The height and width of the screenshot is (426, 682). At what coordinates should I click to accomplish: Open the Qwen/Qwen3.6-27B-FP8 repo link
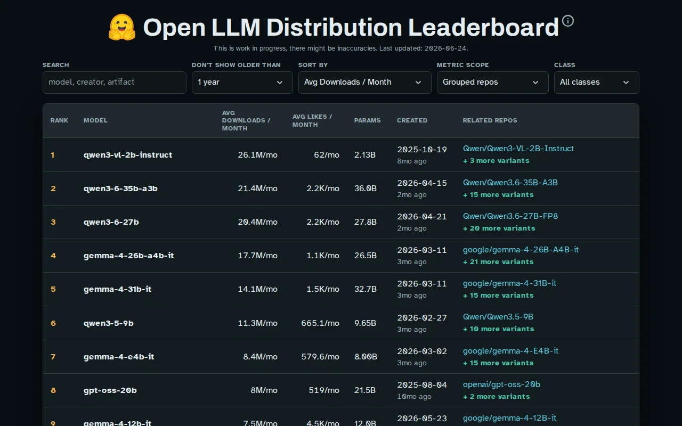click(510, 216)
